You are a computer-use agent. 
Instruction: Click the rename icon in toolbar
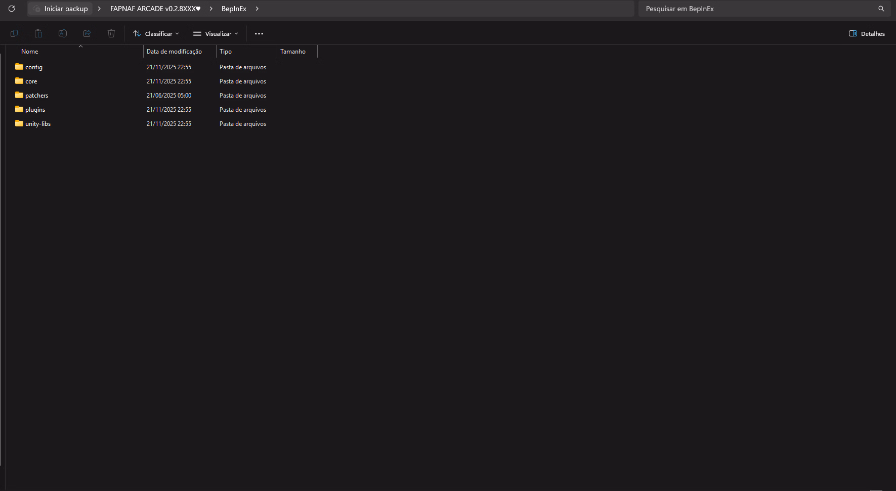63,33
